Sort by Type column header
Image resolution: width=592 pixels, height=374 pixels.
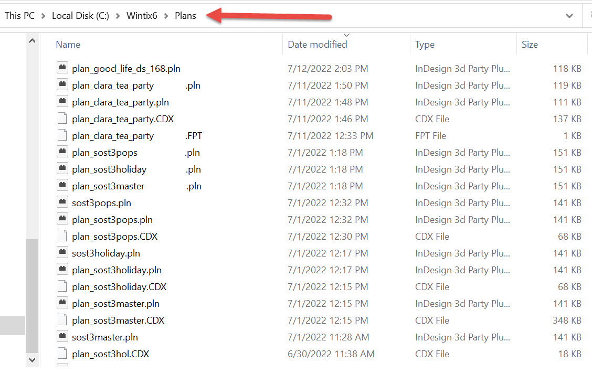[x=425, y=45]
